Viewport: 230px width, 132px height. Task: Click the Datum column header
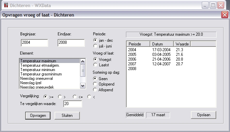[x=162, y=44]
